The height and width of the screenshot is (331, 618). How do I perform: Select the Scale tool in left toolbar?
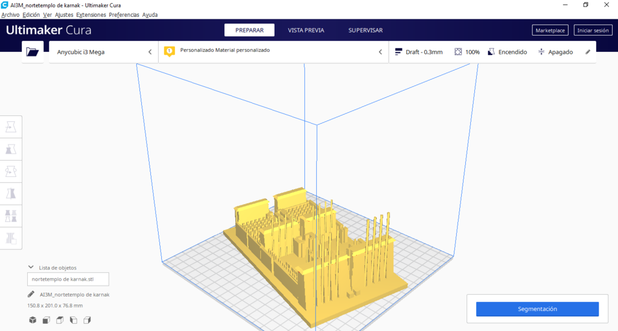click(x=11, y=149)
